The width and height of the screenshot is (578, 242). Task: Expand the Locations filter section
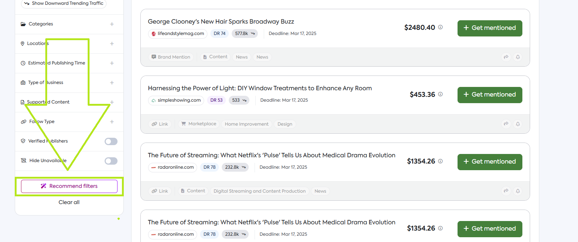point(112,44)
